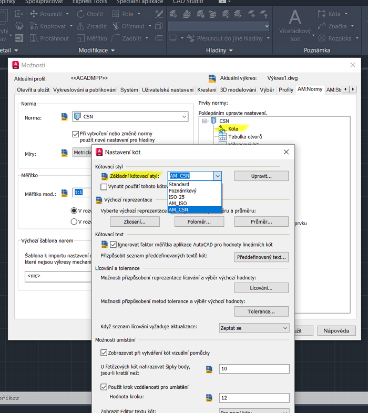The width and height of the screenshot is (368, 413).
Task: Select the second V rozv... radio button
Action: click(x=74, y=221)
